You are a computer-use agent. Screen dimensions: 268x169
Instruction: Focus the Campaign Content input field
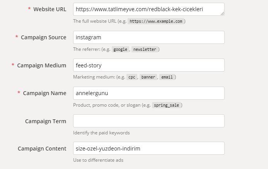[149, 149]
